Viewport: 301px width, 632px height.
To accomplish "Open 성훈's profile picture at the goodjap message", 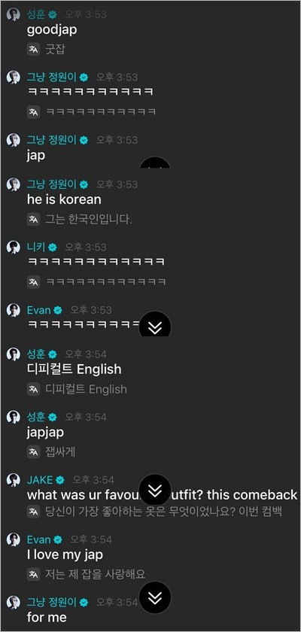I will tap(14, 14).
